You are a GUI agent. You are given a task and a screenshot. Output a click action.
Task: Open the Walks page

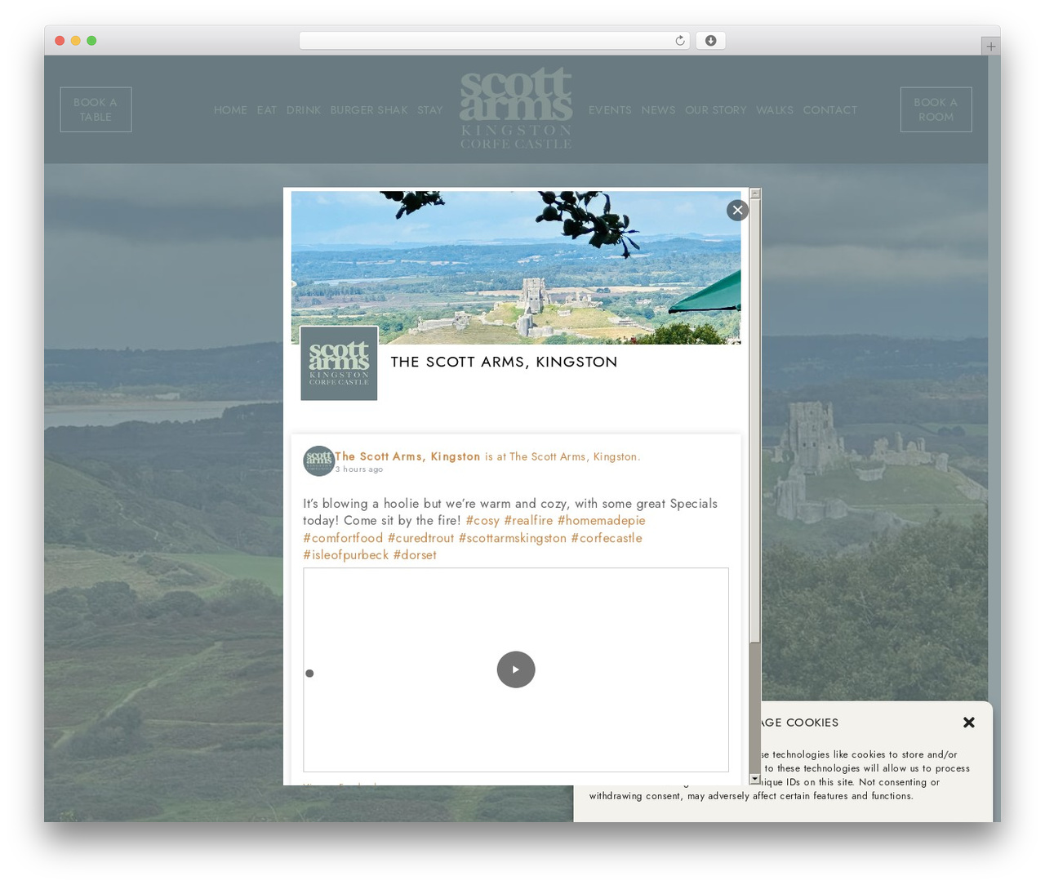coord(775,110)
